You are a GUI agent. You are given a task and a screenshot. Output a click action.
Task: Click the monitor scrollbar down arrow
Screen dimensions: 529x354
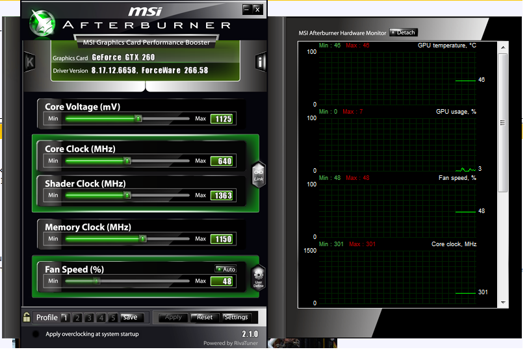[503, 303]
